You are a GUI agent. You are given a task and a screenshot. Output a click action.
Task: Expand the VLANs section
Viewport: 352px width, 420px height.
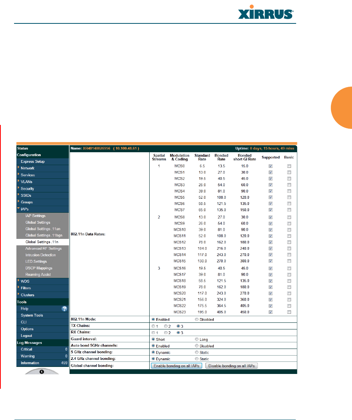click(26, 182)
